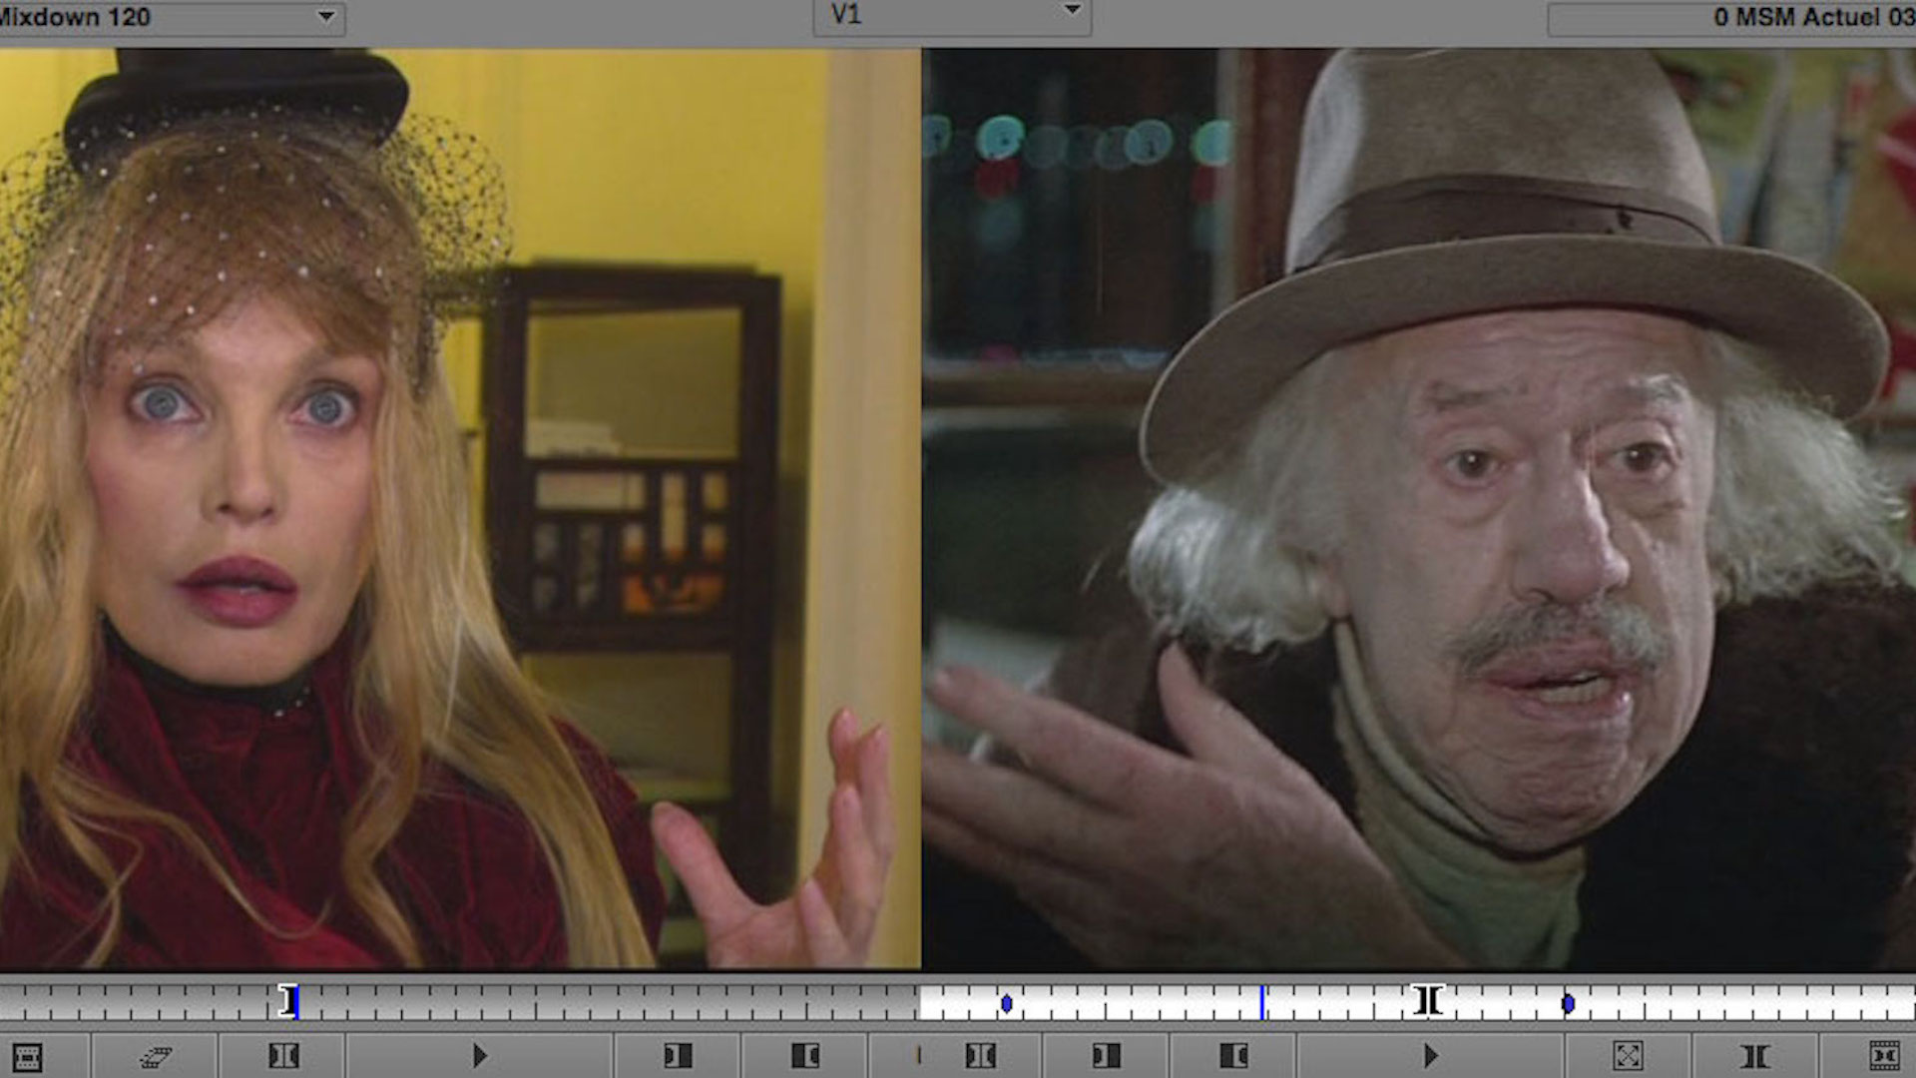Set Mark OUT under source monitor
Image resolution: width=1916 pixels, height=1078 pixels.
click(x=805, y=1055)
